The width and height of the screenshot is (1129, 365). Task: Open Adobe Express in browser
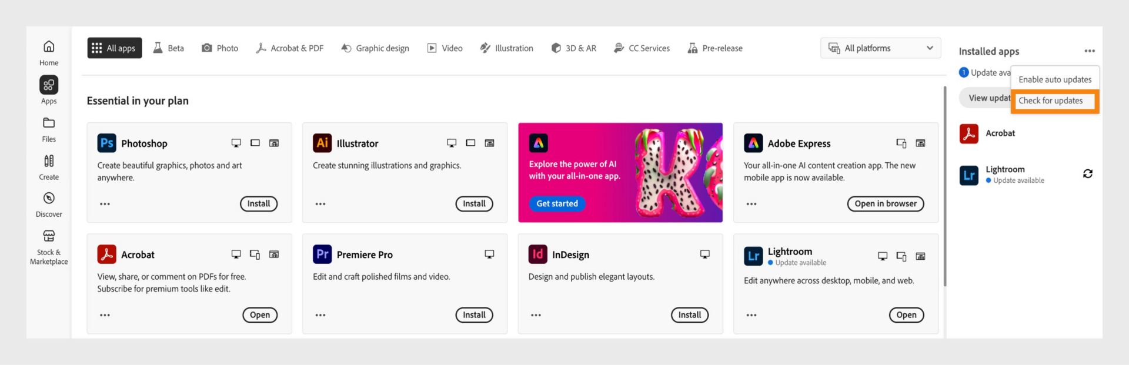(885, 204)
